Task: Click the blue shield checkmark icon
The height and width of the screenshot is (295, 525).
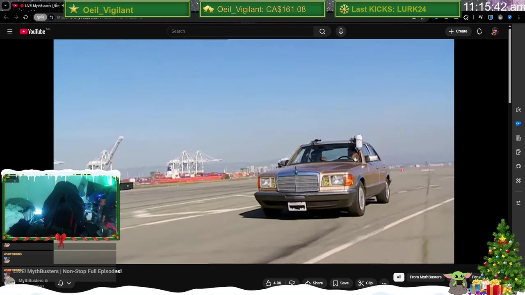Action: pos(509,17)
